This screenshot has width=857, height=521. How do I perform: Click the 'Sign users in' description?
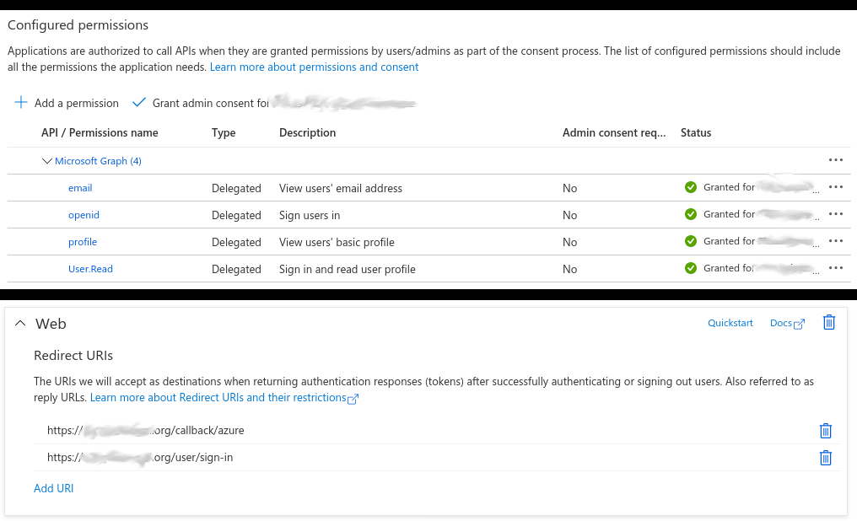[310, 215]
